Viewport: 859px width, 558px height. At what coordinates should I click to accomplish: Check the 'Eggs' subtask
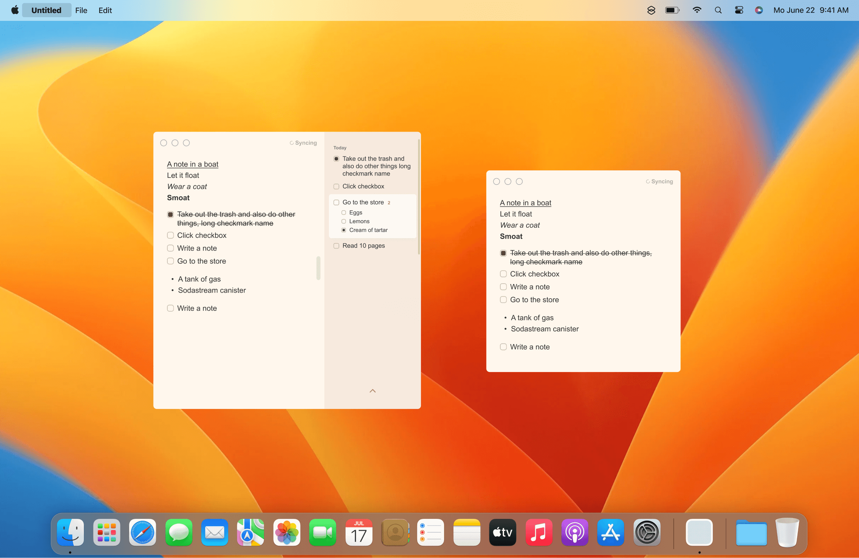tap(344, 212)
